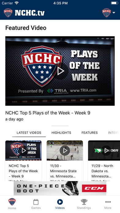Play the North Dakota Insider video thumbnail
120x213 pixels.
104,151
